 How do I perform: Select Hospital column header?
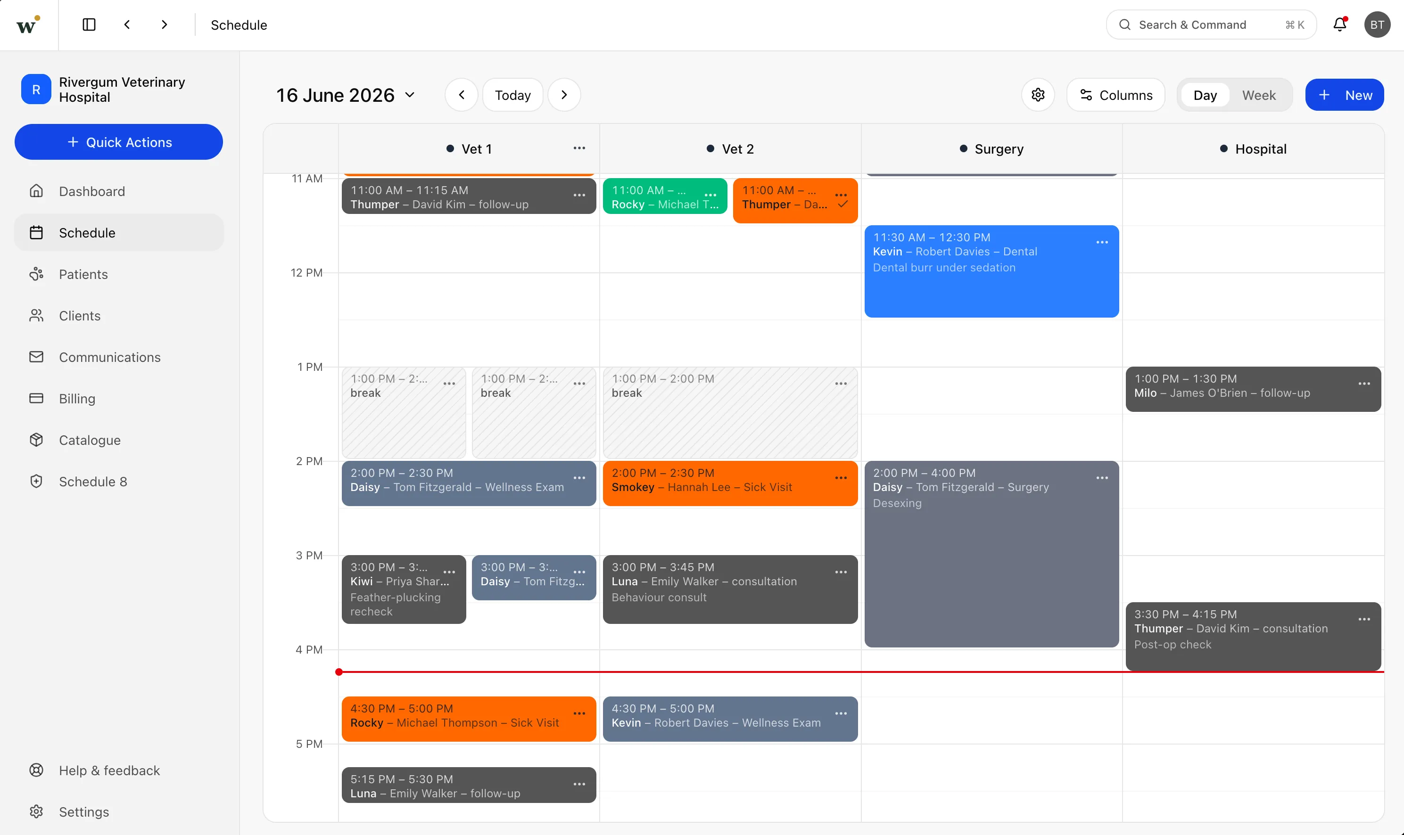1253,149
